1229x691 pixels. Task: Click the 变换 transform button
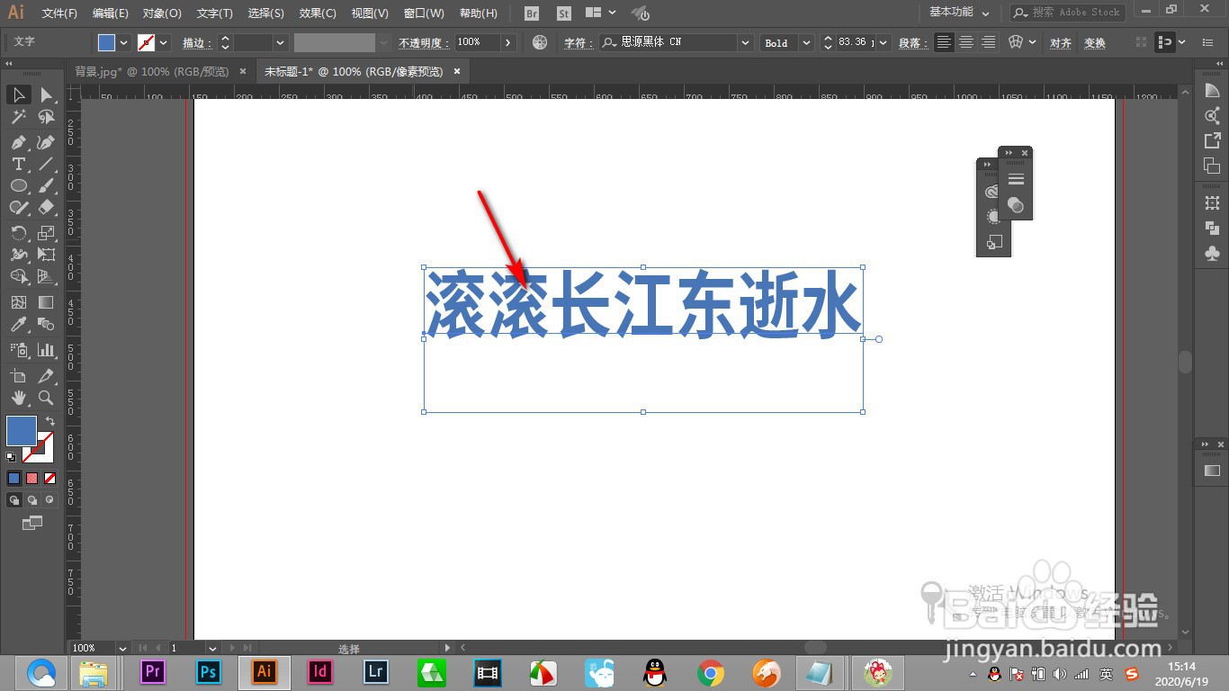click(1095, 42)
